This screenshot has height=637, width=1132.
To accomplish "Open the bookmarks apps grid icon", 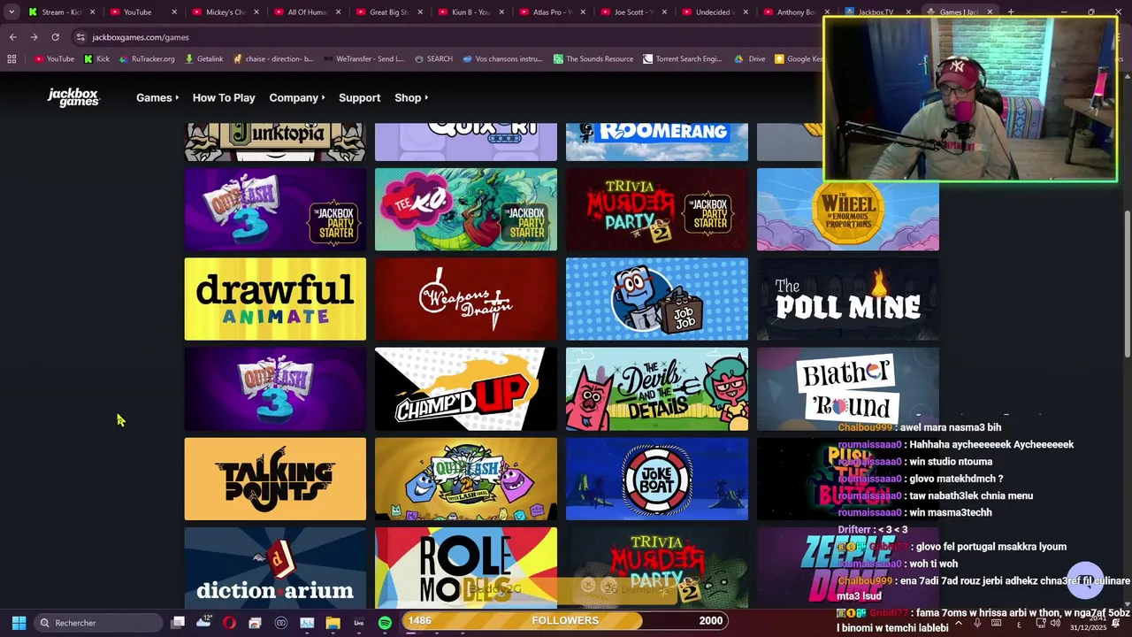I will (11, 59).
